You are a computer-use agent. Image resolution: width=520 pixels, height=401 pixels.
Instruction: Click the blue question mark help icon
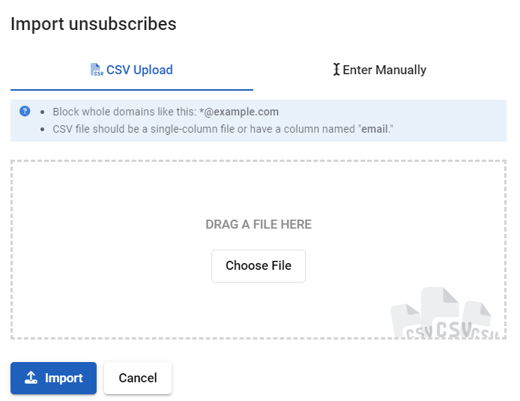[25, 112]
